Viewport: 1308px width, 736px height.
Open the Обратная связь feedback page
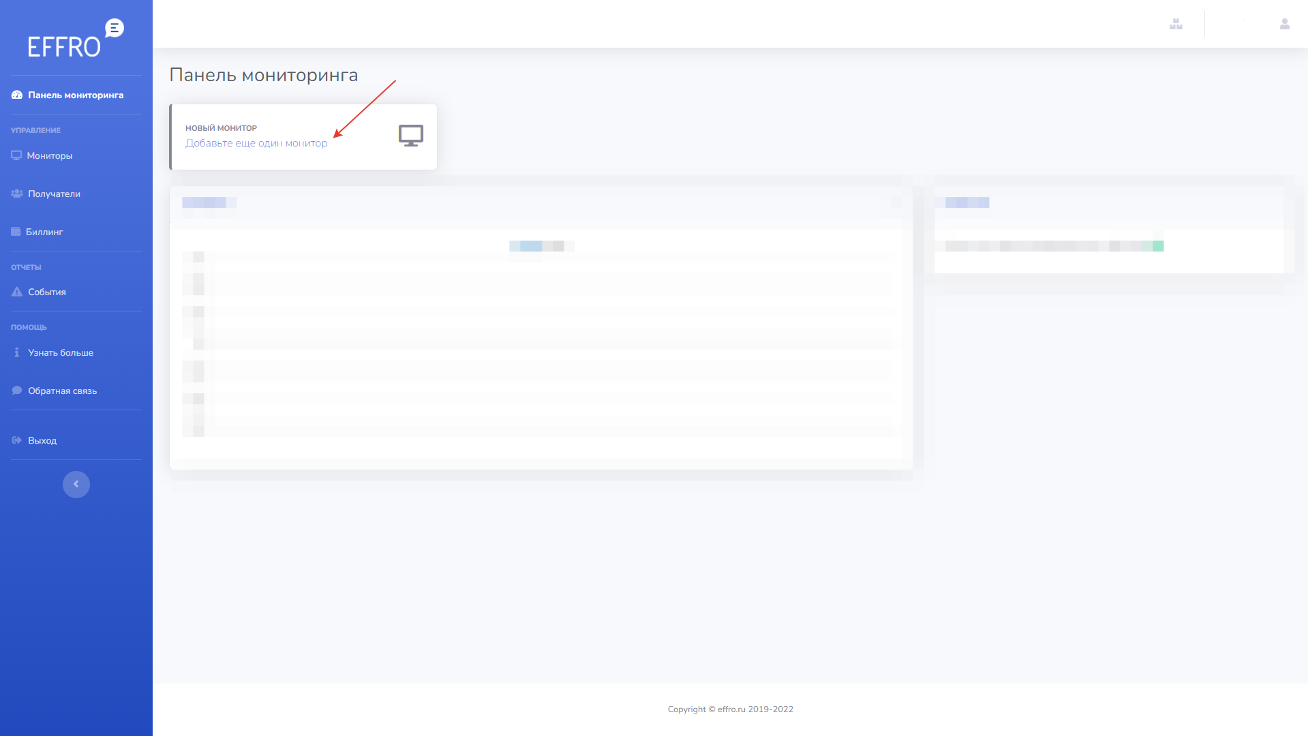tap(62, 391)
